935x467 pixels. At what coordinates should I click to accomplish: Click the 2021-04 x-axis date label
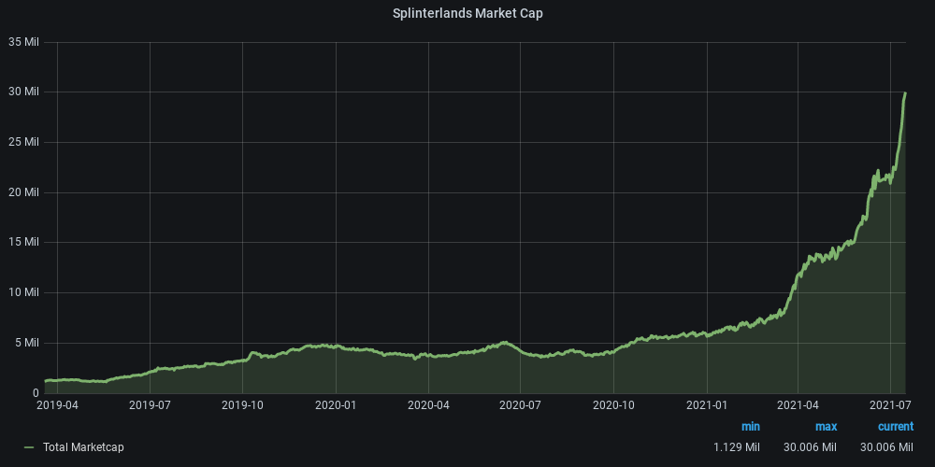tap(798, 405)
